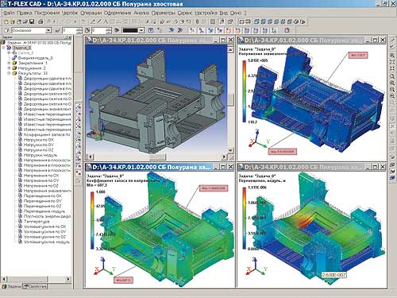
Task: Click the horizontal scrollbar of the task tree panel
Action: coord(36,279)
